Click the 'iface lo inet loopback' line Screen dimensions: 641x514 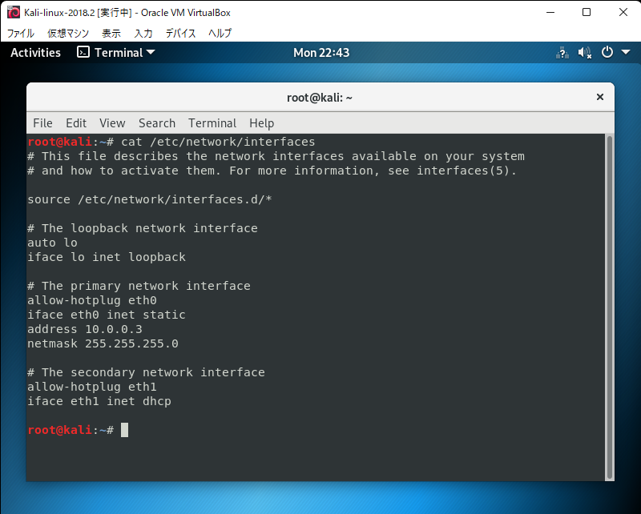[107, 257]
